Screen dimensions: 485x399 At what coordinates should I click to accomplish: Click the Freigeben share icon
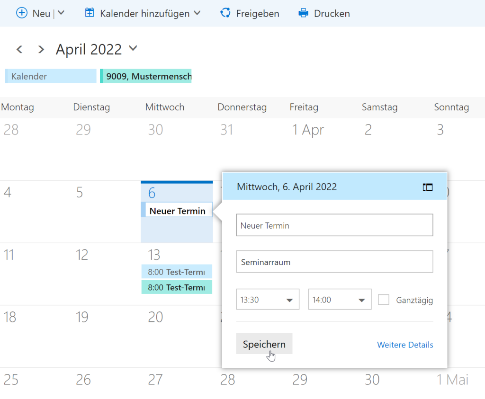pos(225,13)
